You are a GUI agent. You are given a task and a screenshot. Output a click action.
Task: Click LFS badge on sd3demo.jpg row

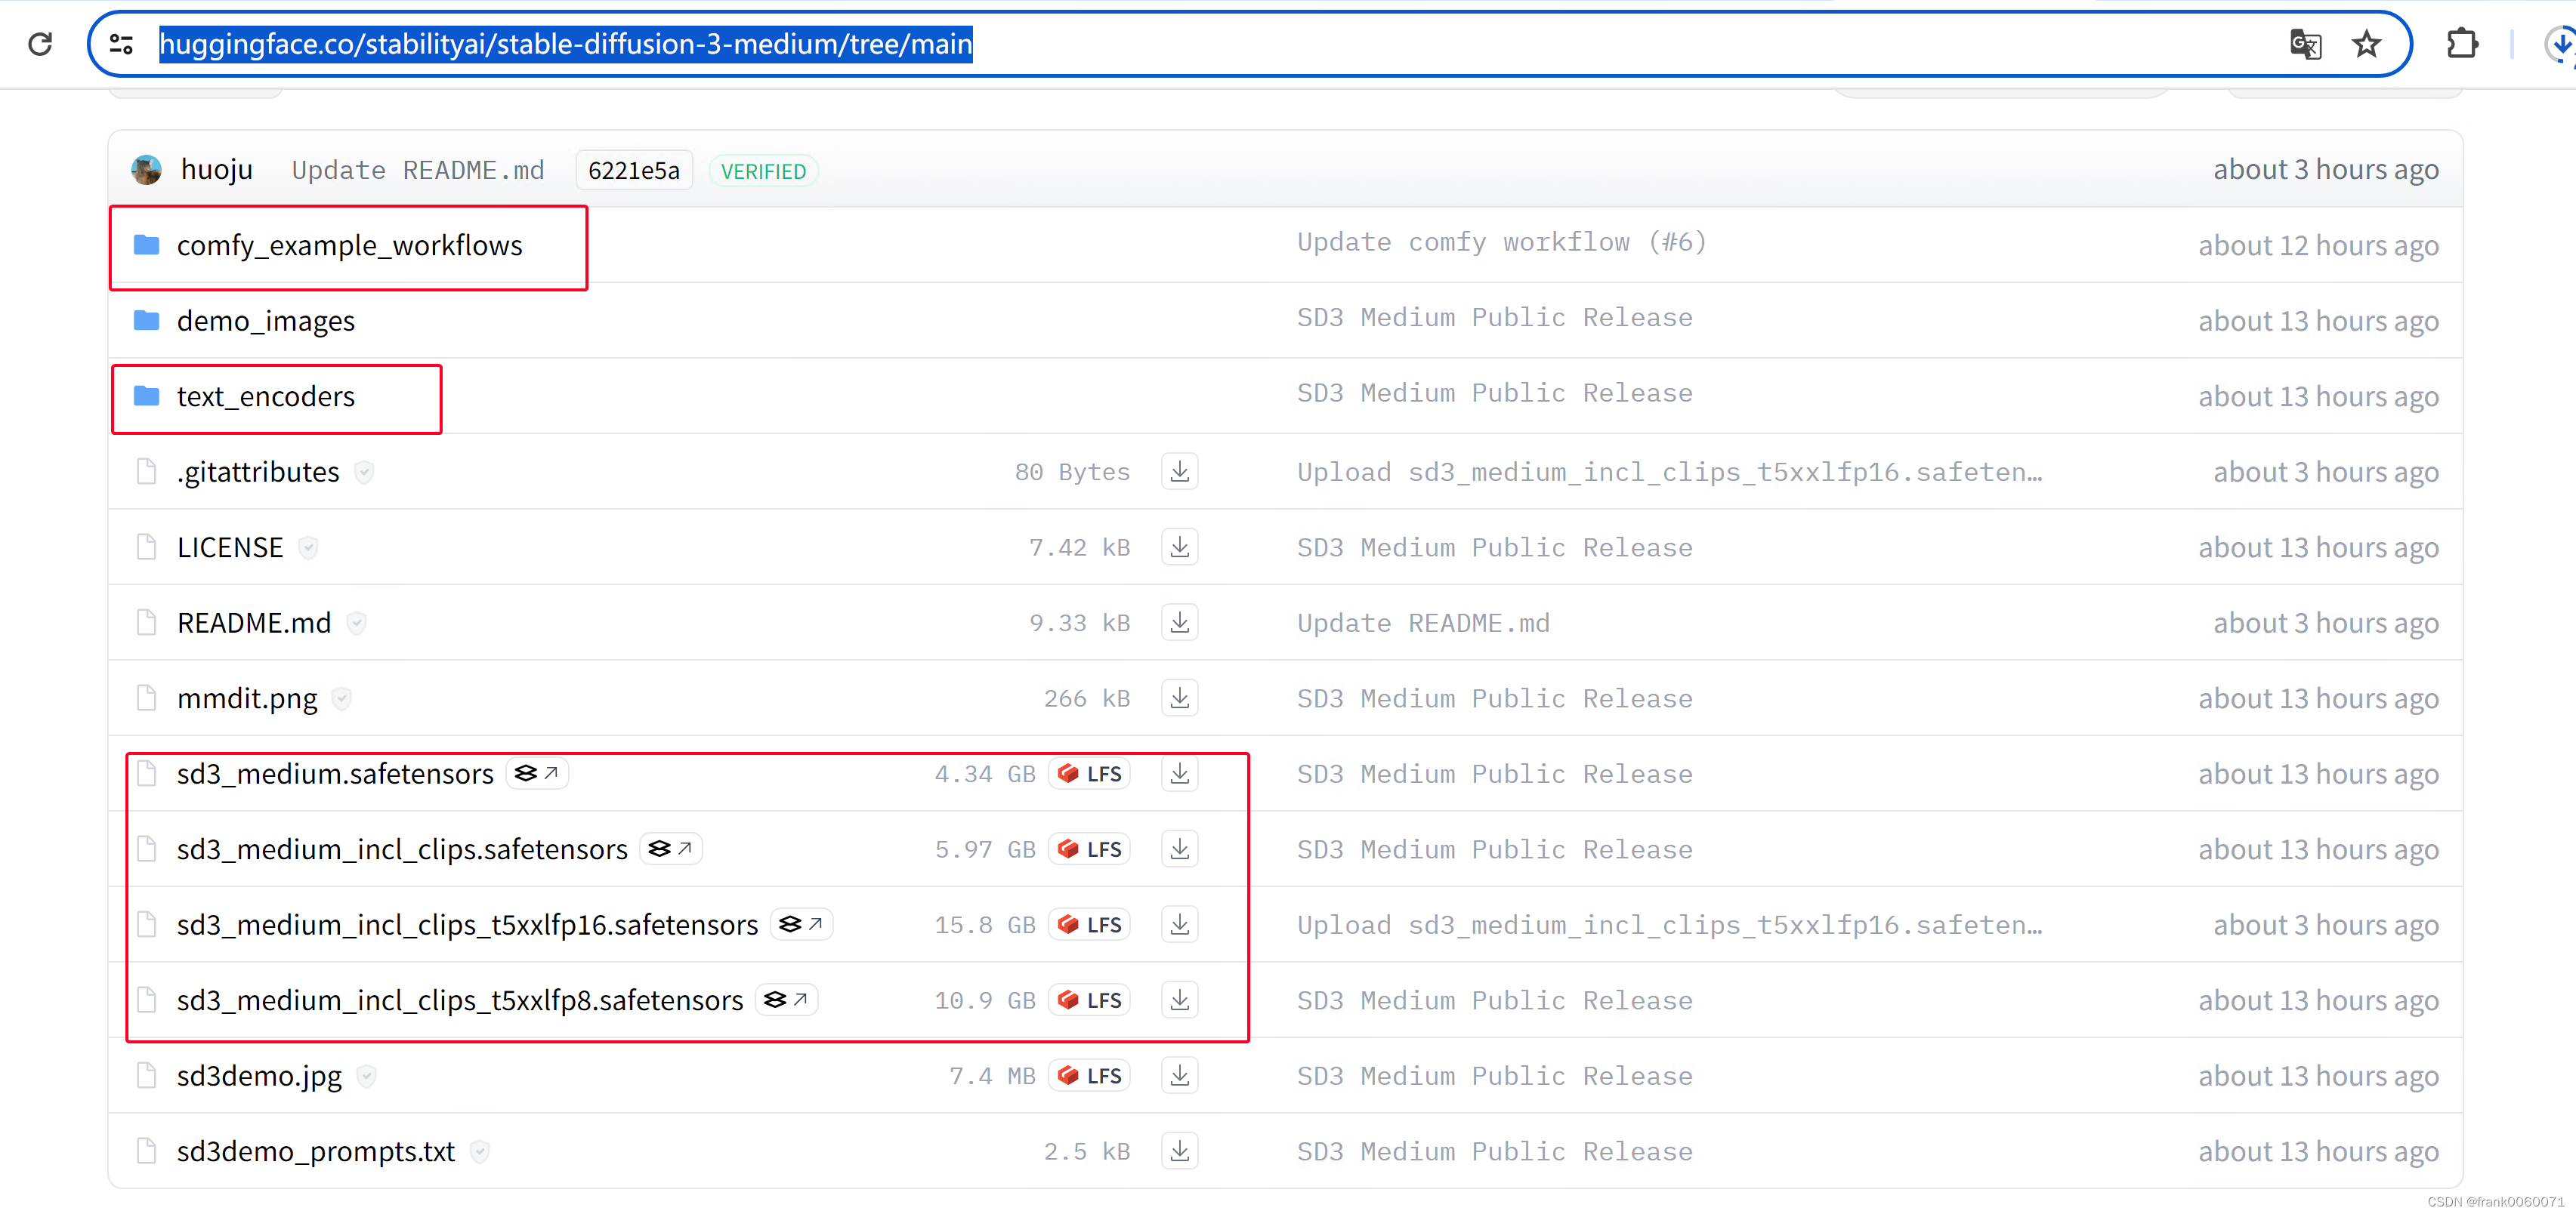click(1090, 1076)
